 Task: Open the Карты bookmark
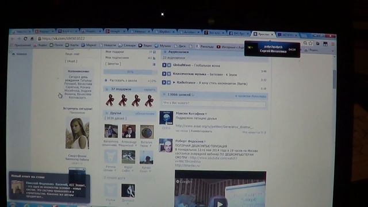click(x=72, y=45)
